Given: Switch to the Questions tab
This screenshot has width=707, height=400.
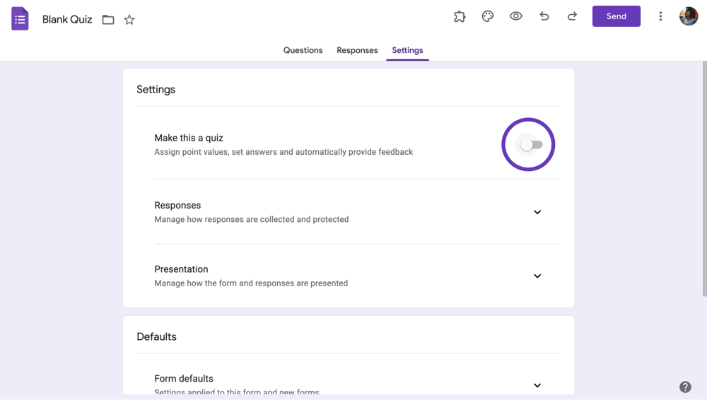Looking at the screenshot, I should [303, 50].
